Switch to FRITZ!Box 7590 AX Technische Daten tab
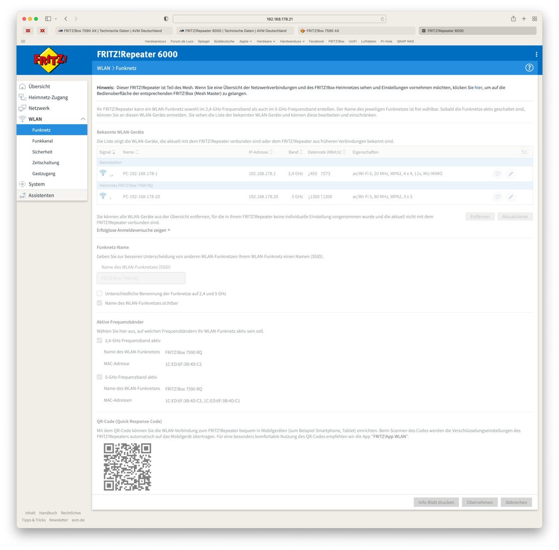Screen dimensions: 559x550 [x=114, y=30]
